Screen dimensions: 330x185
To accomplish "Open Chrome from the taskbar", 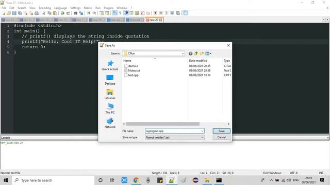I will (x=136, y=180).
